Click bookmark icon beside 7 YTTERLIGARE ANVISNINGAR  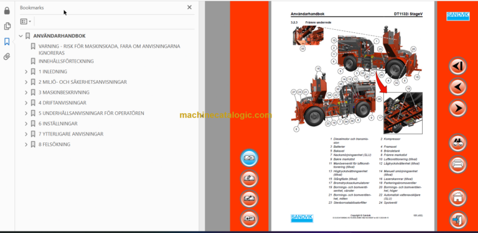33,134
